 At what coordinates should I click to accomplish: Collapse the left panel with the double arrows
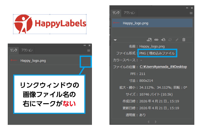point(85,45)
